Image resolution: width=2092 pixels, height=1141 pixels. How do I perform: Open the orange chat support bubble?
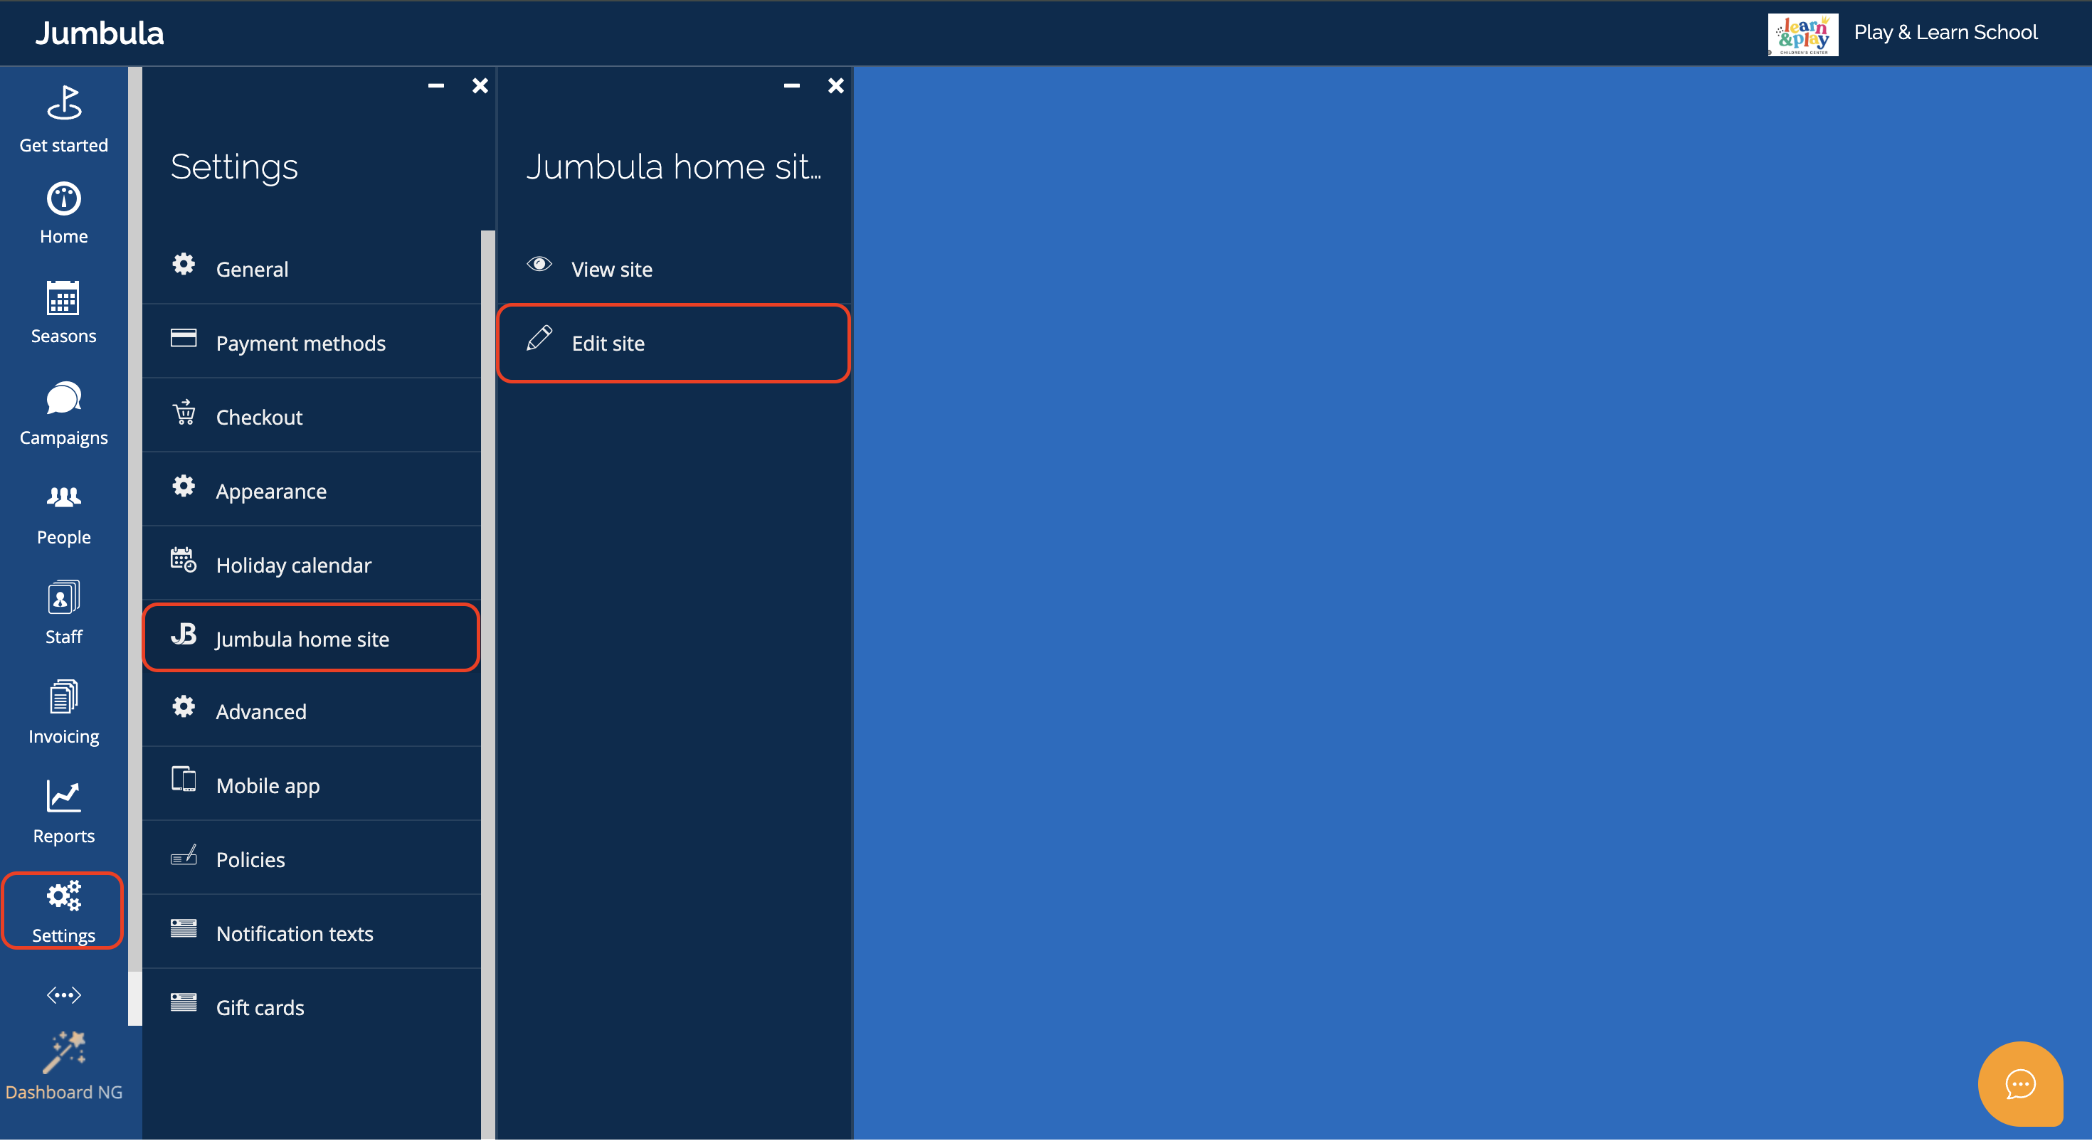coord(2019,1084)
